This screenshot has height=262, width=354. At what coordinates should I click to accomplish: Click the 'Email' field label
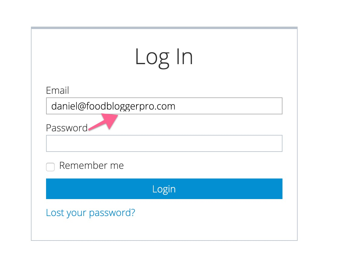coord(57,90)
